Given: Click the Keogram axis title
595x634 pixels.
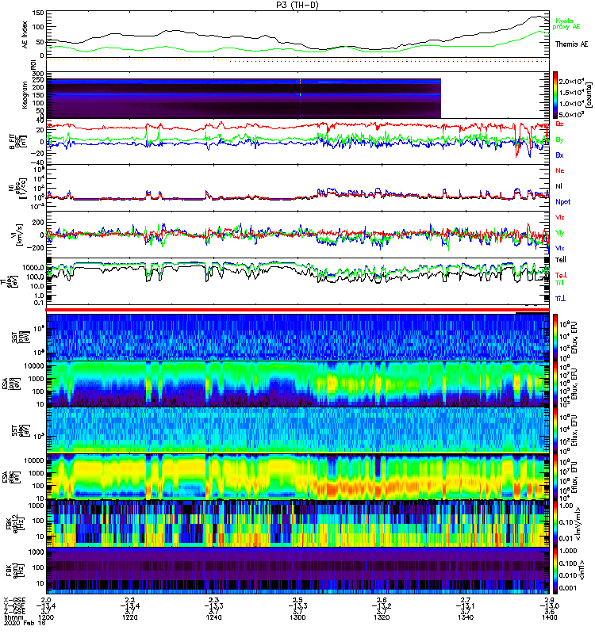Looking at the screenshot, I should tap(25, 94).
